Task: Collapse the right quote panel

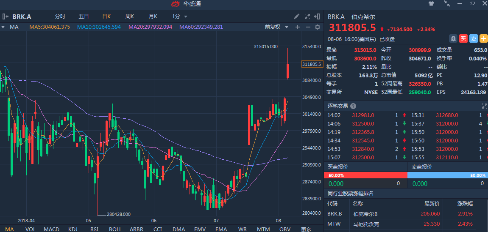Action: click(317, 16)
